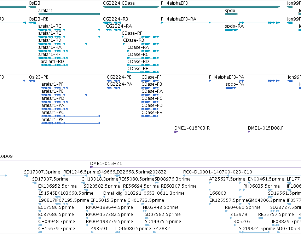
Task: Select the CG2224-RA transcript label
Action: (119, 26)
